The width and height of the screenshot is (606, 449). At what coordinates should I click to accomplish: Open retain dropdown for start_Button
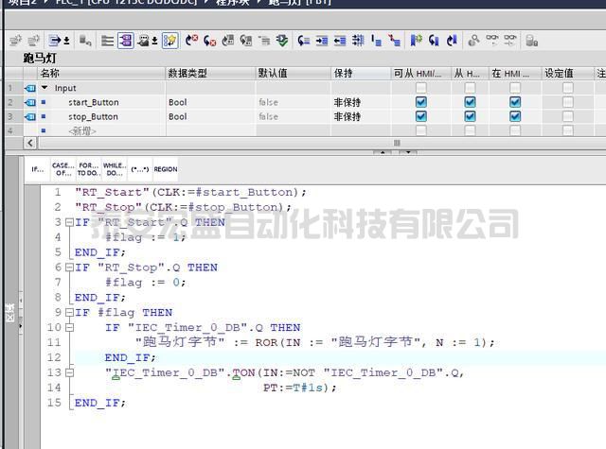point(358,102)
